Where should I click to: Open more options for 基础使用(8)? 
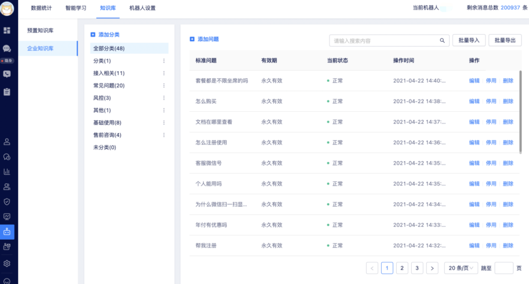pos(164,123)
